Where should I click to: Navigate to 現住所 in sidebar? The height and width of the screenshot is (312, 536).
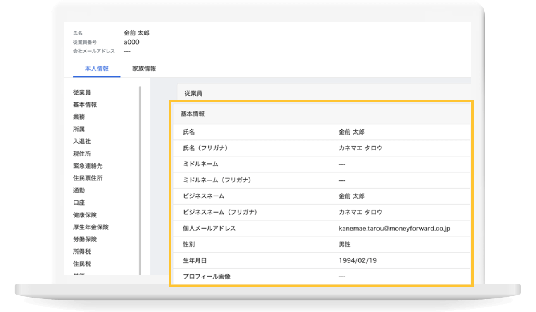pyautogui.click(x=82, y=154)
